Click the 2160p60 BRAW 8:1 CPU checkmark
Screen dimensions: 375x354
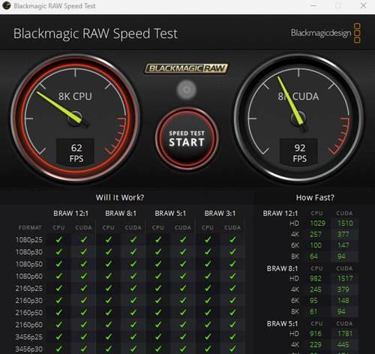[x=109, y=325]
